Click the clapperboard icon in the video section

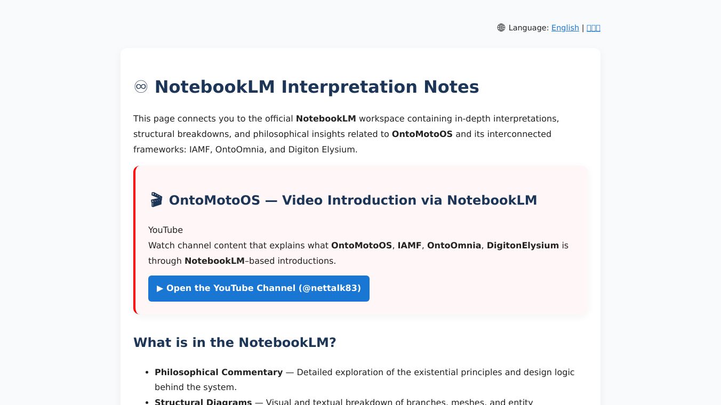(x=156, y=200)
